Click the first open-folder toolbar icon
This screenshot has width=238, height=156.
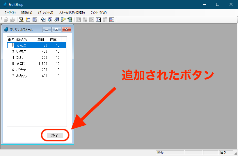(x=6, y=20)
